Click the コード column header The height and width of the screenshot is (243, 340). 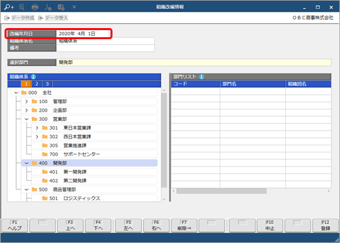195,84
